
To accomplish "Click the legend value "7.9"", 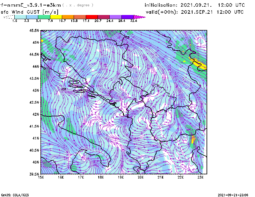I will pyautogui.click(x=50, y=21).
